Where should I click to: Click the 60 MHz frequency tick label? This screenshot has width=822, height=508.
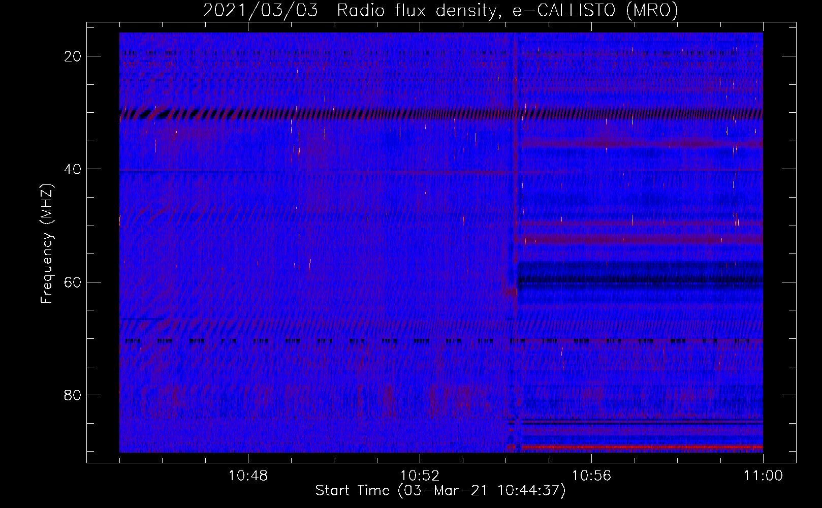point(73,282)
